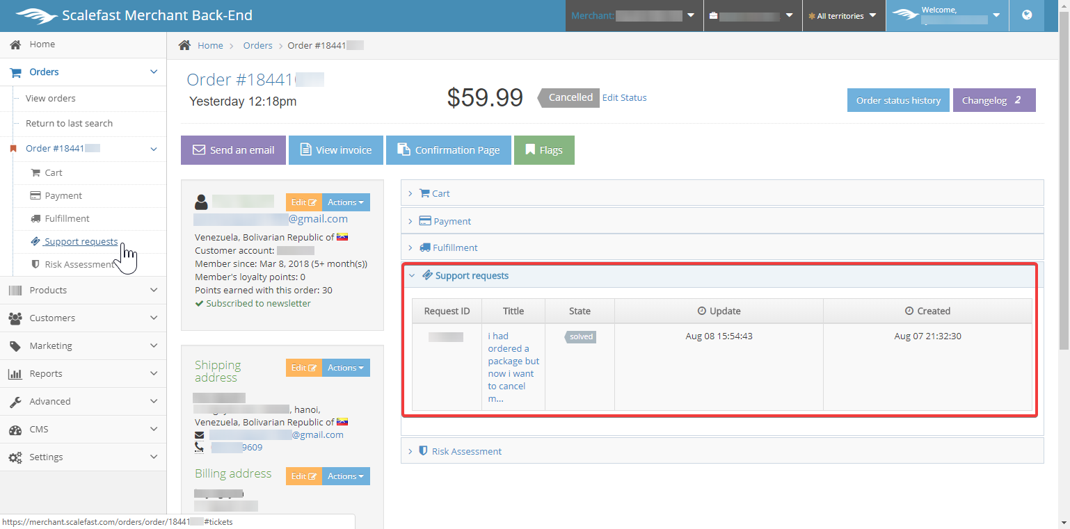The height and width of the screenshot is (529, 1070).
Task: Click the Order status history button
Action: click(x=898, y=100)
